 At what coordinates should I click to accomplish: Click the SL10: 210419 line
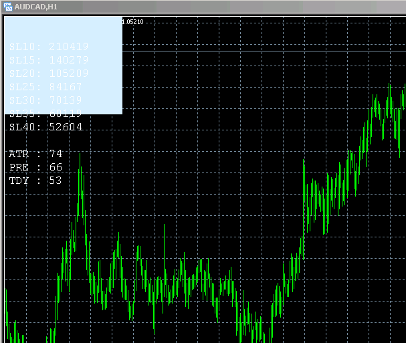click(x=49, y=47)
